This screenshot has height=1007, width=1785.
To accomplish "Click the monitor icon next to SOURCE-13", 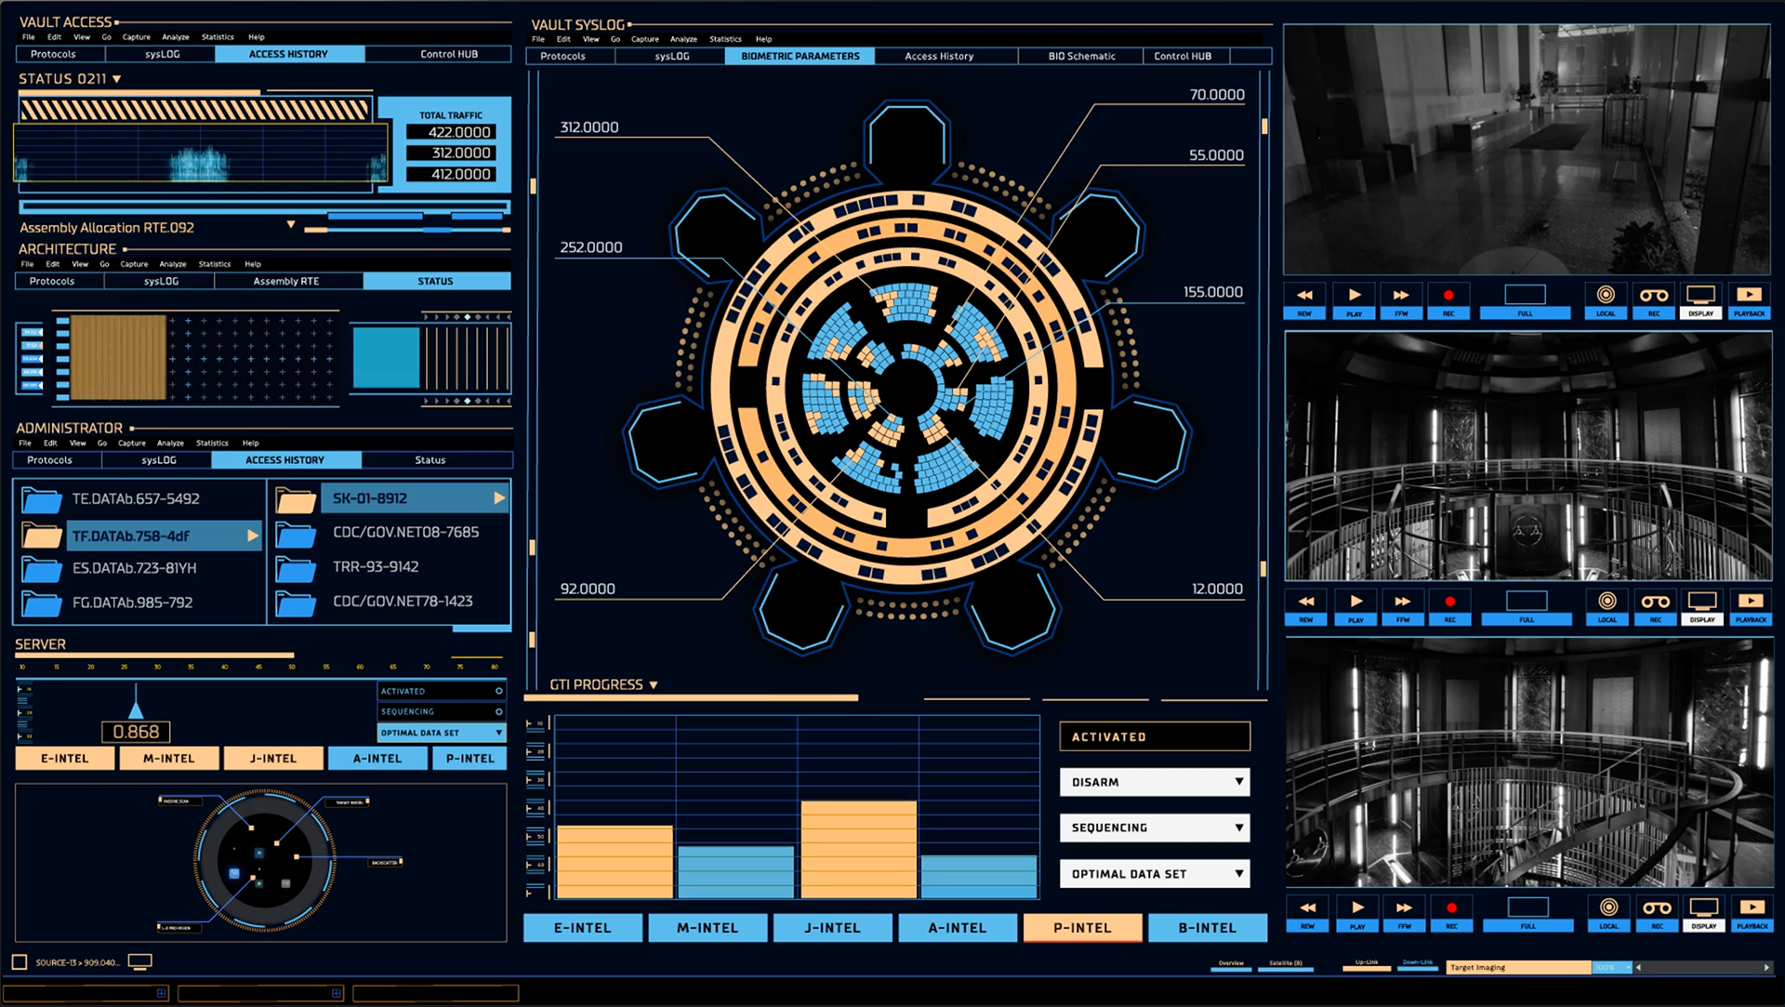I will (139, 961).
